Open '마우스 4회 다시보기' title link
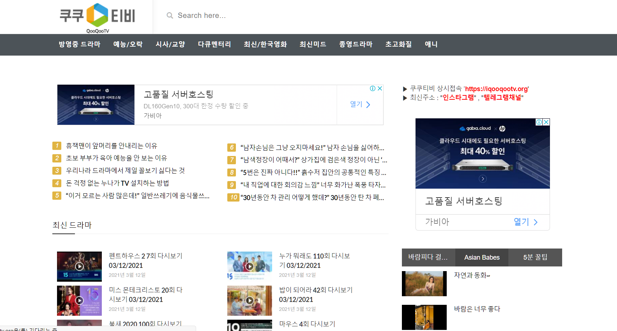 [x=307, y=324]
